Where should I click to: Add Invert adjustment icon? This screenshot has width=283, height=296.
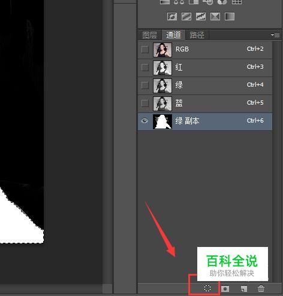[x=172, y=17]
